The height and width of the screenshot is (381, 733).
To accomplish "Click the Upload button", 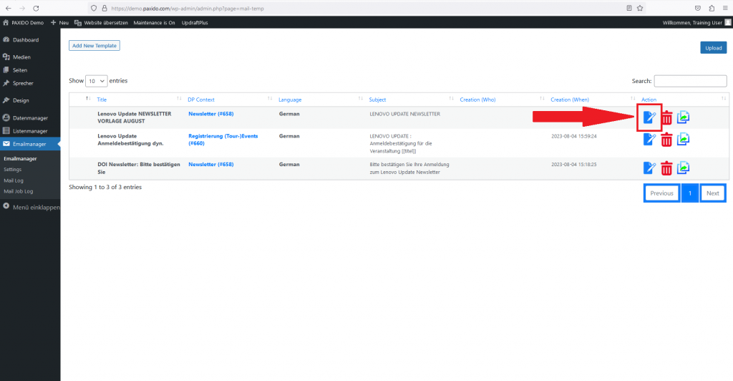I will (x=713, y=48).
